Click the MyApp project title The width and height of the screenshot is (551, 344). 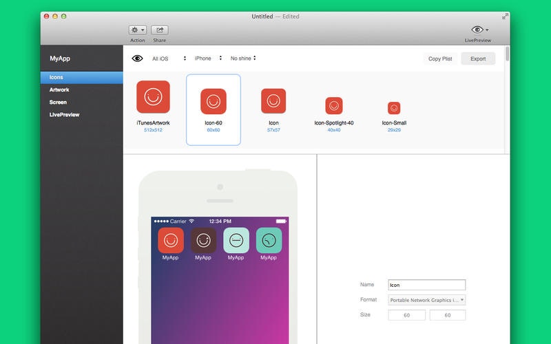click(x=60, y=58)
